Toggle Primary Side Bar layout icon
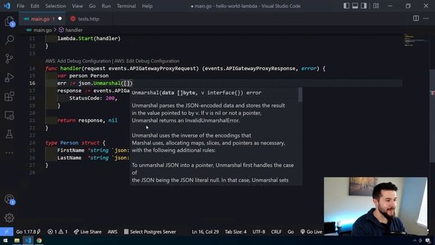Viewport: 435px width, 245px height. (346, 6)
